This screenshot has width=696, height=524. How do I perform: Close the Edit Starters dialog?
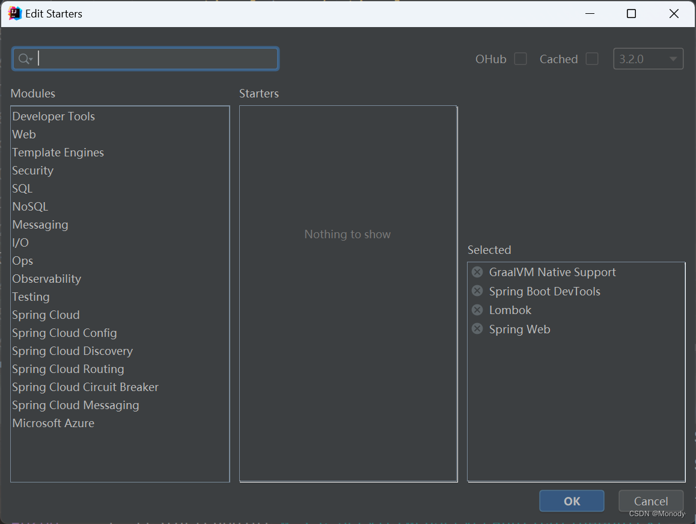[x=674, y=14]
